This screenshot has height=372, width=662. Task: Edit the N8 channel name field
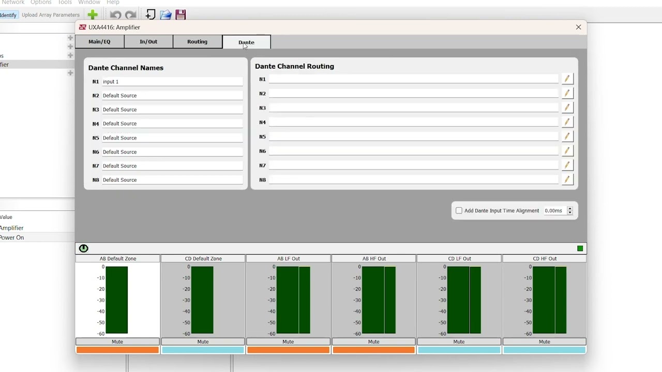point(172,180)
